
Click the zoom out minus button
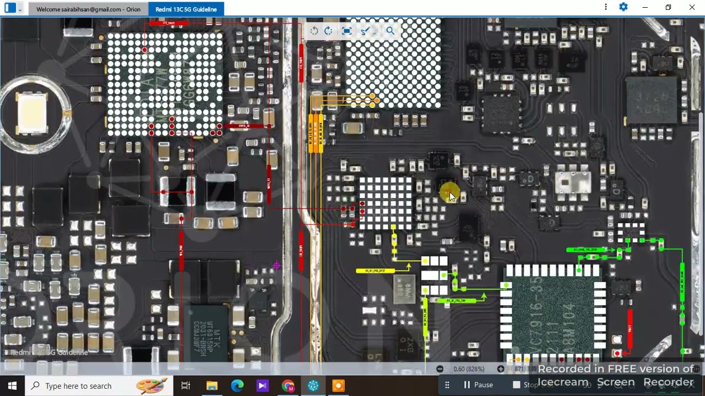click(440, 369)
